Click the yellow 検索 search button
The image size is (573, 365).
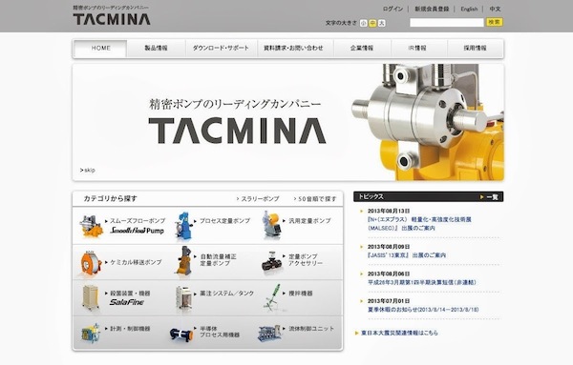click(x=494, y=22)
